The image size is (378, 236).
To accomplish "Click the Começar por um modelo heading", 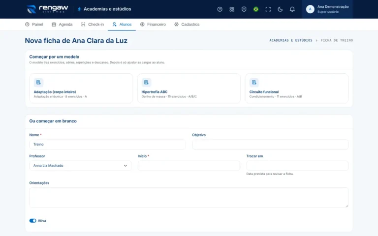I will [54, 57].
